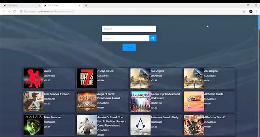This screenshot has height=137, width=260.
Task: Open the Aegis of Earth cover
Action: click(x=87, y=101)
